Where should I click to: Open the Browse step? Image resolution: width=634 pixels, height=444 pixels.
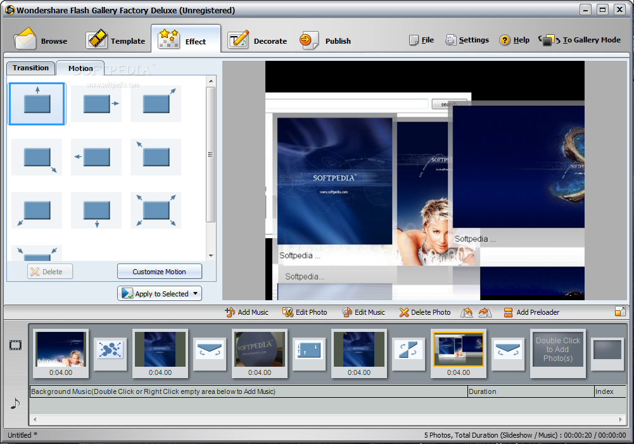(40, 40)
